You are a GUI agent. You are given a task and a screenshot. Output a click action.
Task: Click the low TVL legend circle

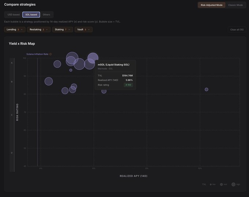click(x=211, y=185)
